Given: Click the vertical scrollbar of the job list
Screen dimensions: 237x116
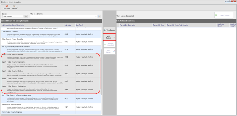Looking at the screenshot, I should 101,72.
